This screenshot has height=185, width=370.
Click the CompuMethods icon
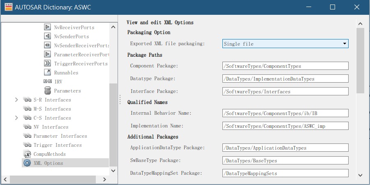27,154
